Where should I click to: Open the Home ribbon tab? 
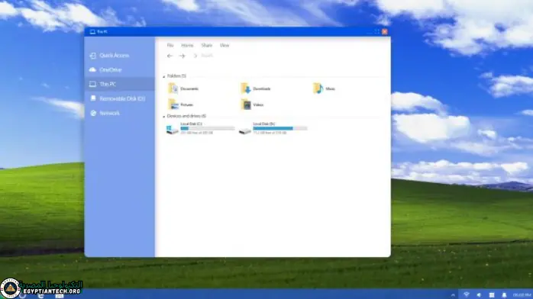coord(187,45)
